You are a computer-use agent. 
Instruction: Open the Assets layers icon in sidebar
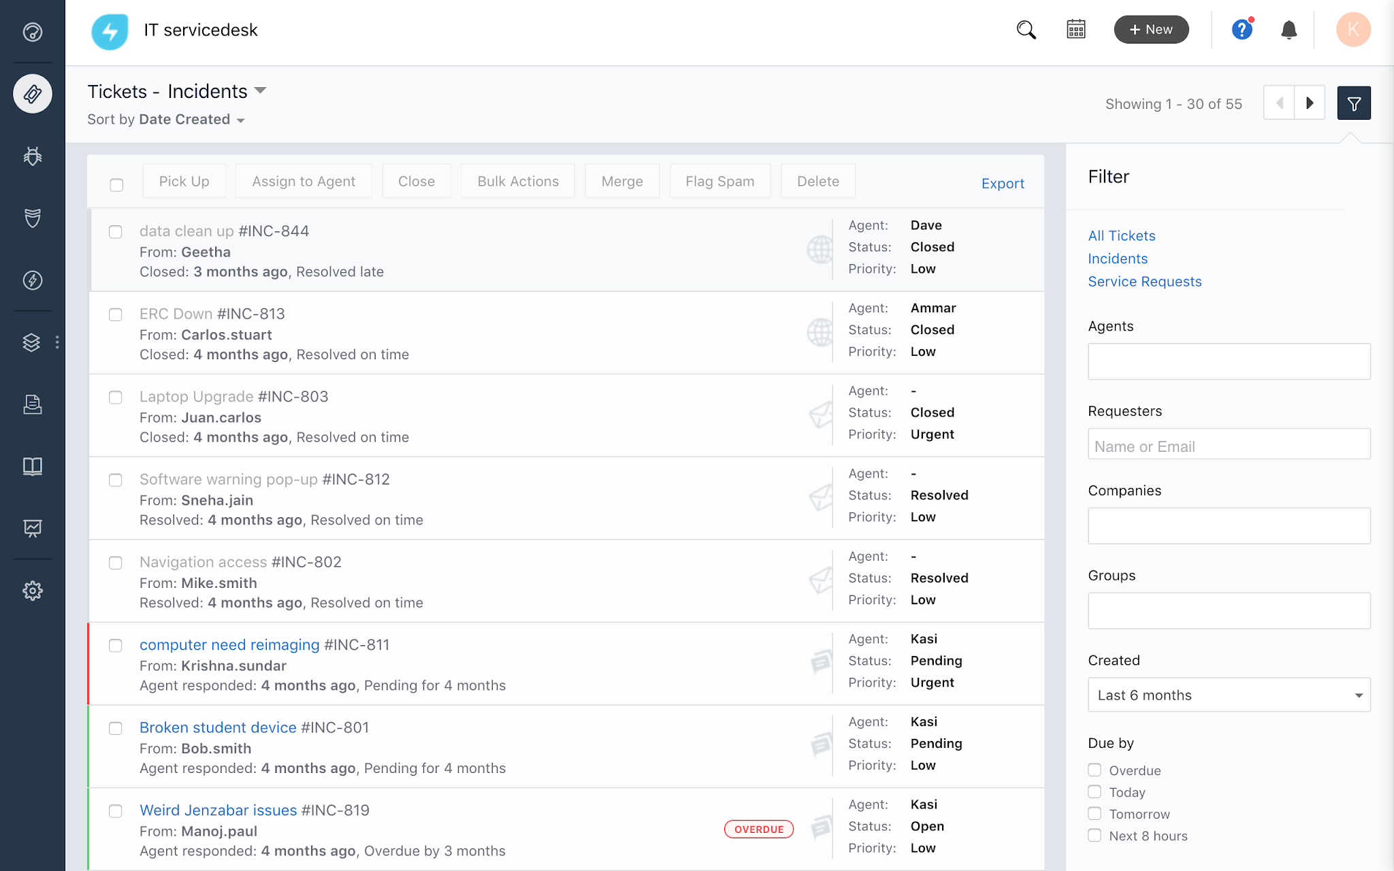(x=31, y=342)
